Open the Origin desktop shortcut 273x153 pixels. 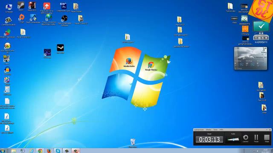pos(22,18)
